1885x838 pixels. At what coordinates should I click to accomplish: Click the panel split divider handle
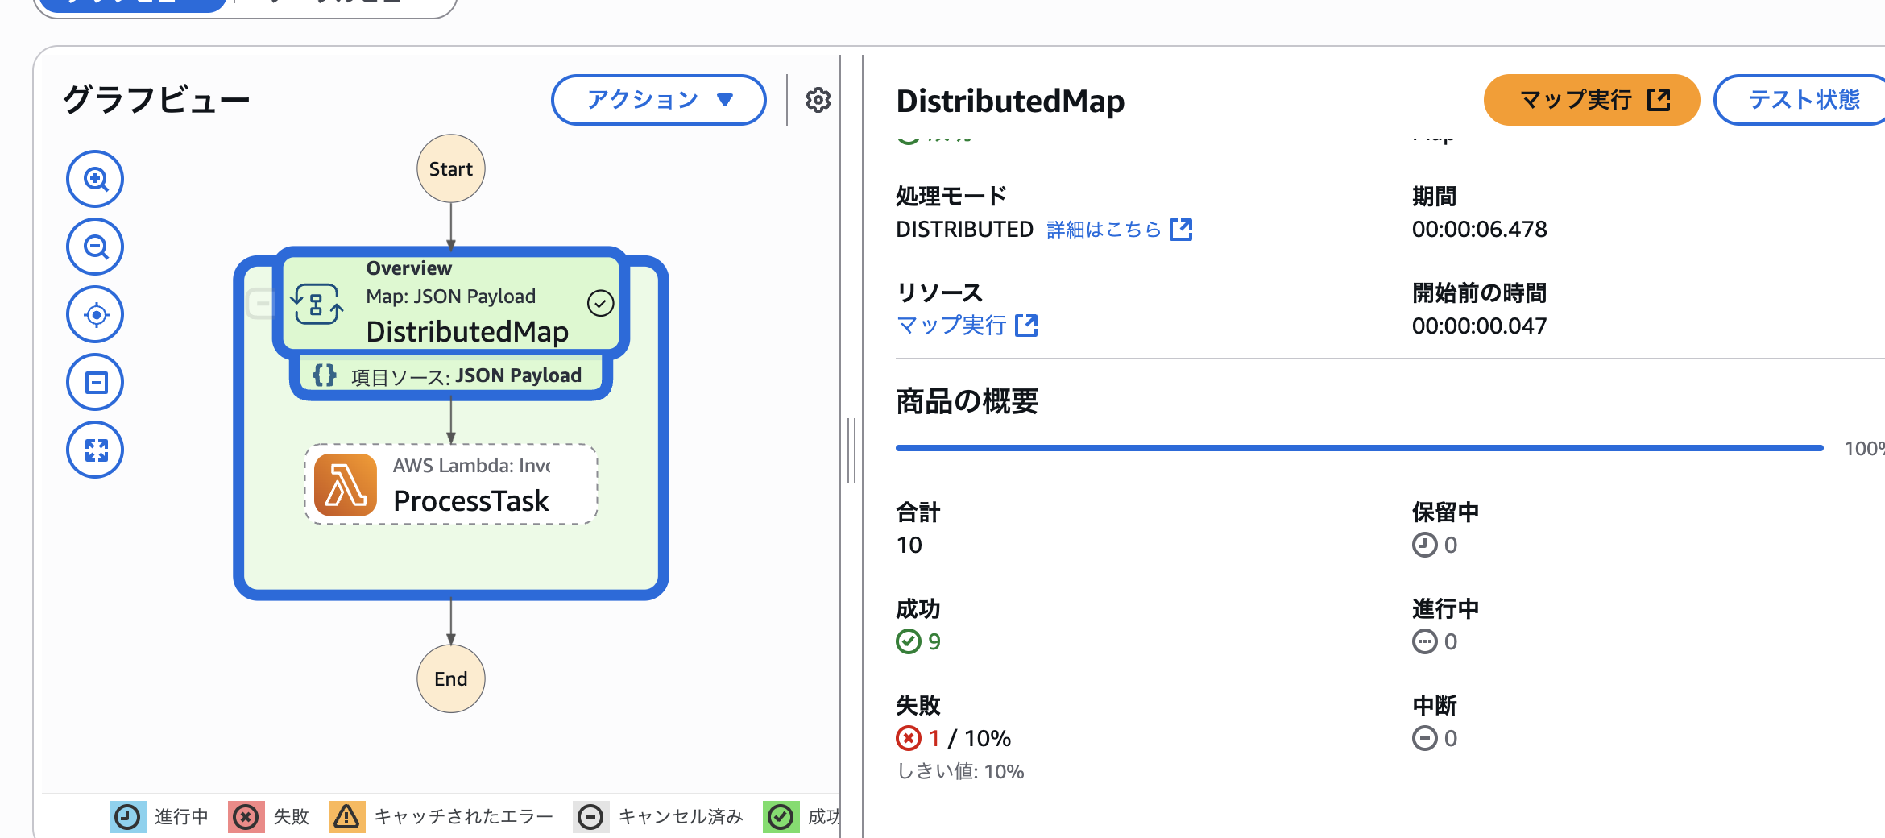click(x=851, y=450)
